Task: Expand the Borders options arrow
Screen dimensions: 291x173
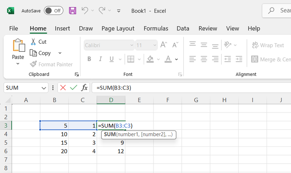Action: click(139, 59)
